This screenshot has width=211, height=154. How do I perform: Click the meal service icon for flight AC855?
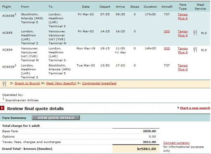(195, 33)
